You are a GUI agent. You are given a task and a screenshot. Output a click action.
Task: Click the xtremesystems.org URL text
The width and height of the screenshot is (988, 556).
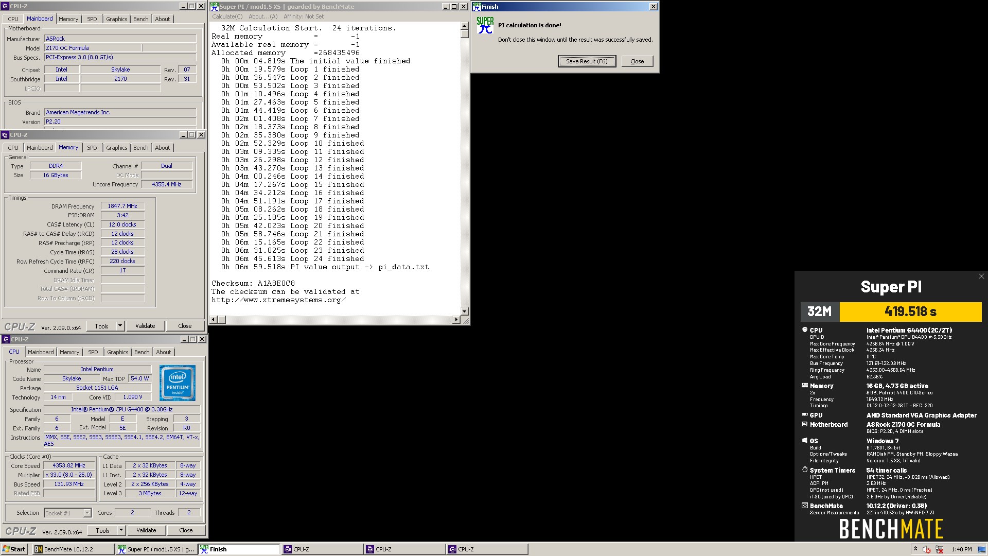[x=278, y=300]
